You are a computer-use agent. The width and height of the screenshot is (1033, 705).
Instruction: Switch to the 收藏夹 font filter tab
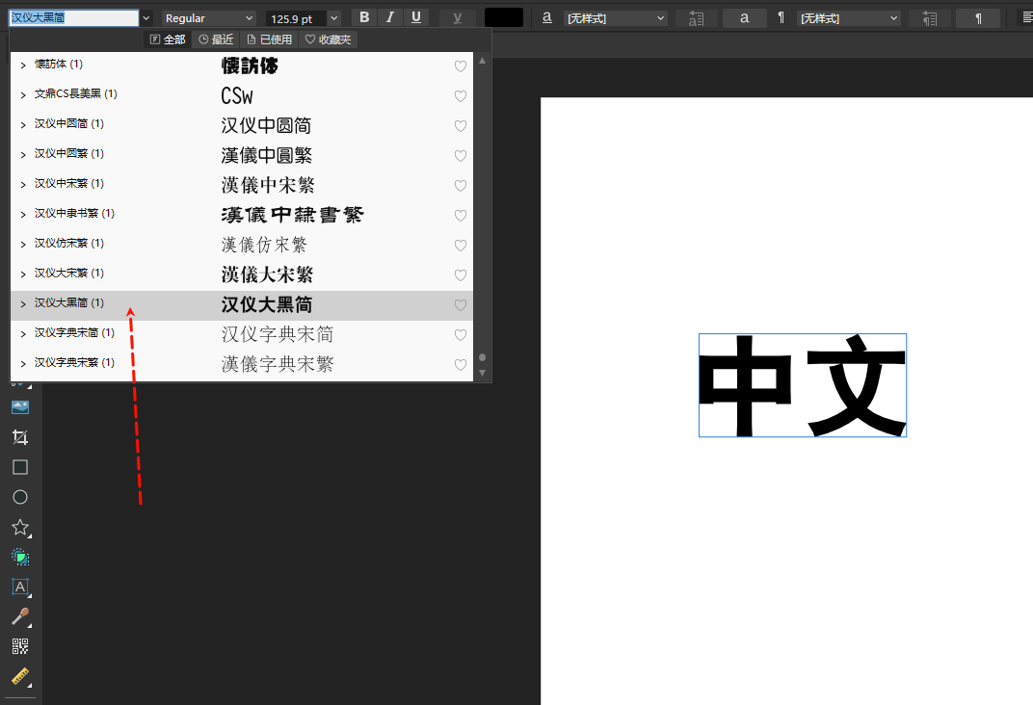pos(326,39)
